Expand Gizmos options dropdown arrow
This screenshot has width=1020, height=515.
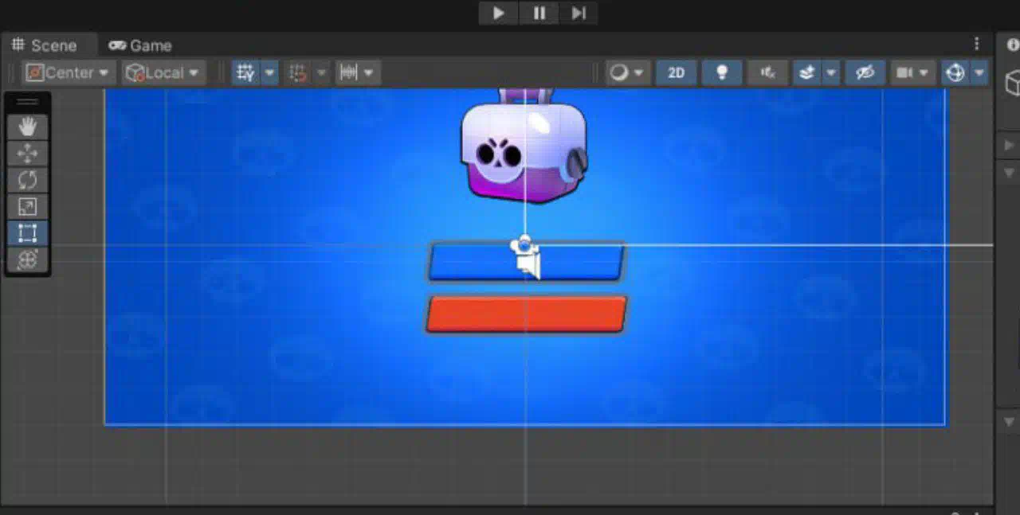pos(979,72)
